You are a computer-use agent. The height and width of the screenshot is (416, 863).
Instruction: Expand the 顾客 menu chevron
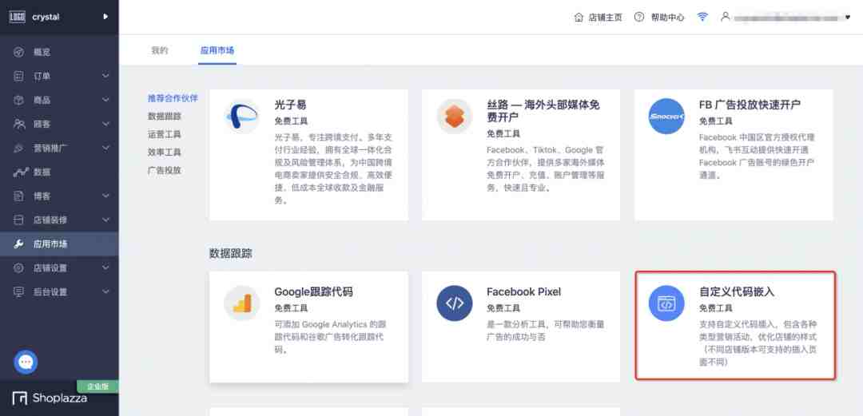tap(105, 124)
